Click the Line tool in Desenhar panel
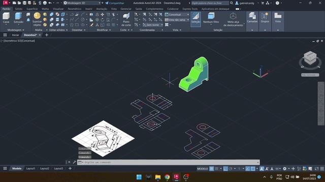This screenshot has height=182, width=325. coord(77,20)
